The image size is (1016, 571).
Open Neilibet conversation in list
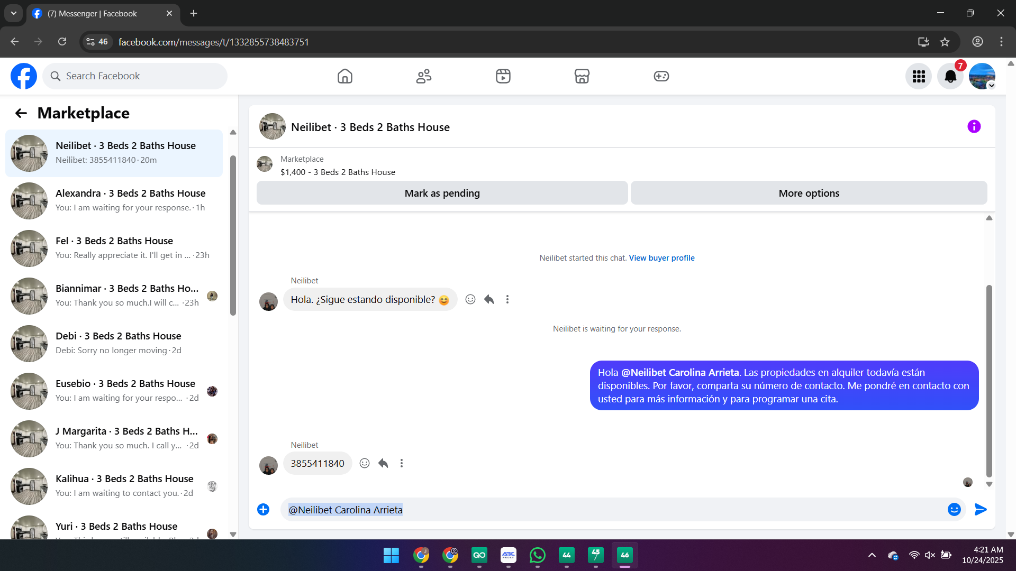pos(114,153)
